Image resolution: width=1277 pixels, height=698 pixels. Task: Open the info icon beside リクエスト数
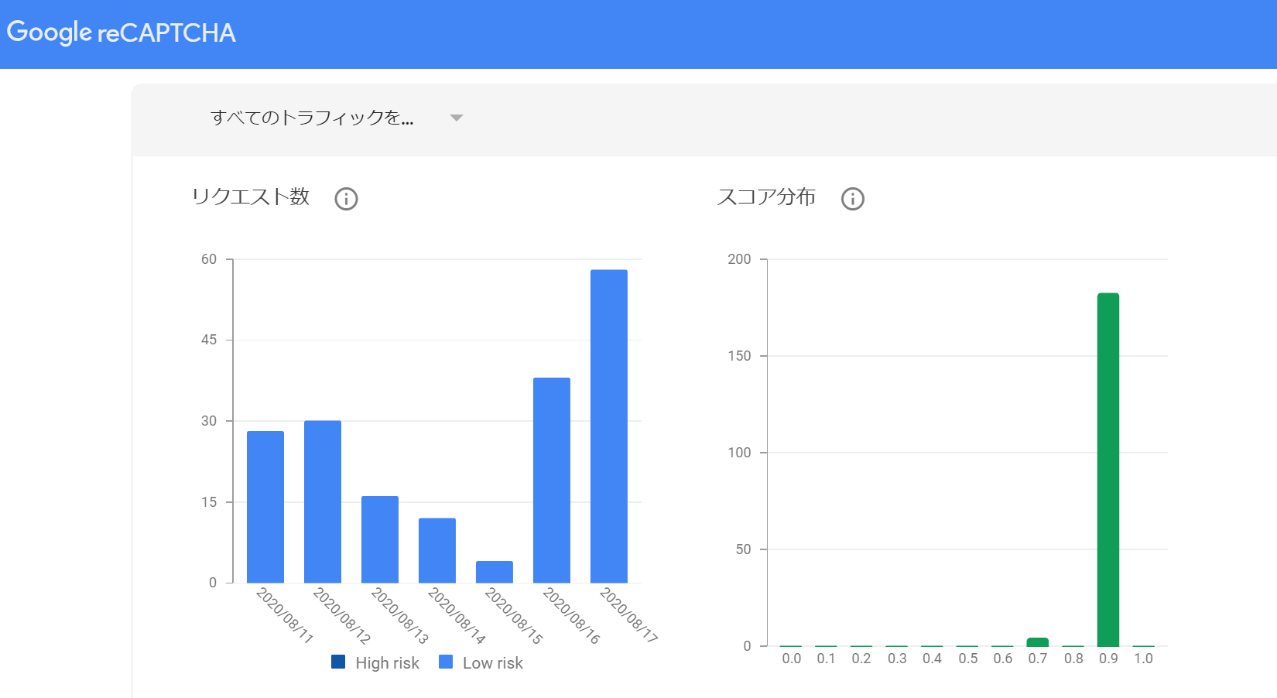(x=346, y=199)
